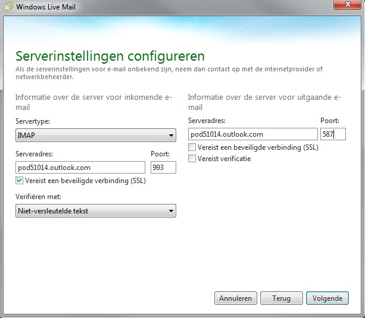Click the incoming port field showing 993
Screen dimensions: 365x318
163,168
